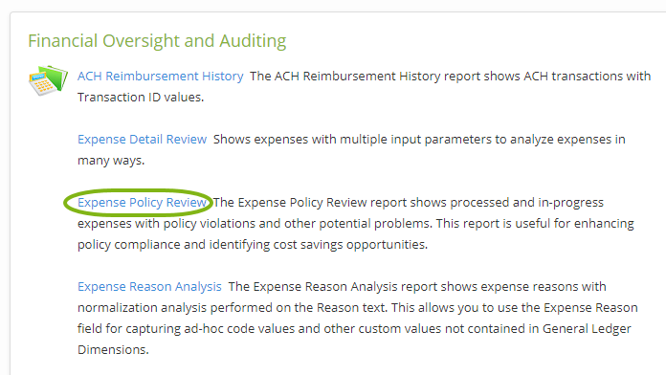This screenshot has height=375, width=666.
Task: Open the Expense Detail Review report
Action: pos(142,140)
